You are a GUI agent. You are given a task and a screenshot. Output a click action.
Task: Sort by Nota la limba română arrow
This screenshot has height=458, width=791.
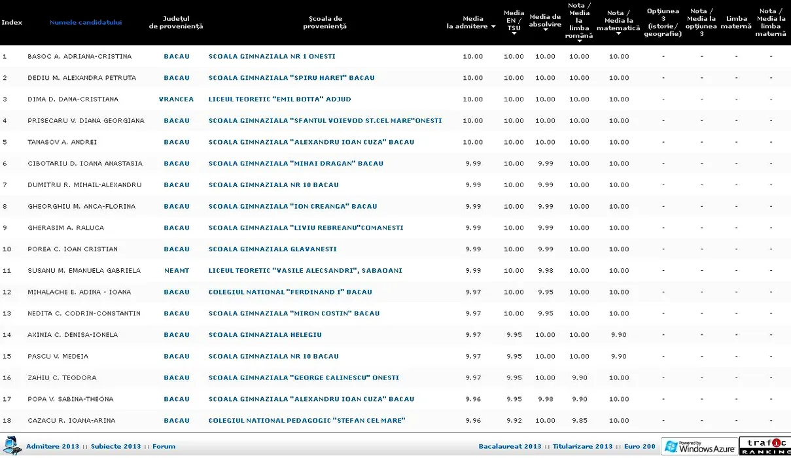579,41
